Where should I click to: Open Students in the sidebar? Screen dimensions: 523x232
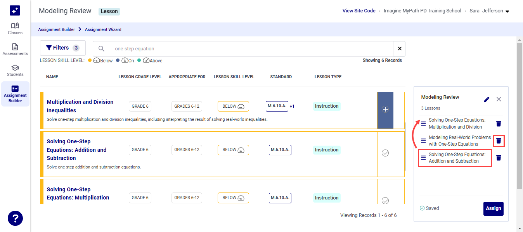pyautogui.click(x=15, y=70)
